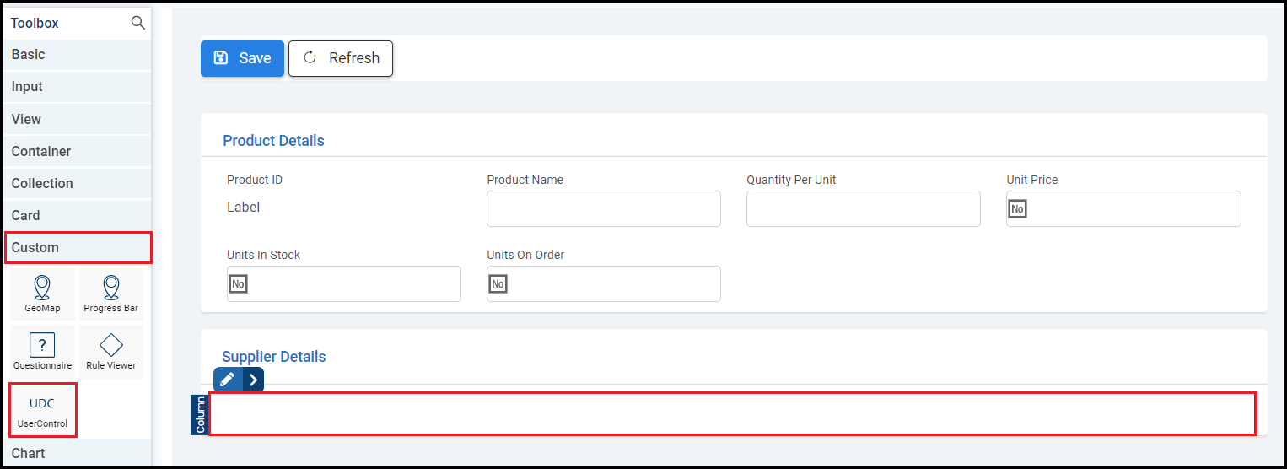Click the UDC UserControl icon

tap(42, 411)
